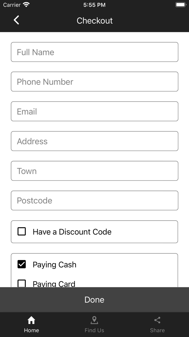
Task: Tap the Share icon in bottom bar
Action: click(157, 320)
